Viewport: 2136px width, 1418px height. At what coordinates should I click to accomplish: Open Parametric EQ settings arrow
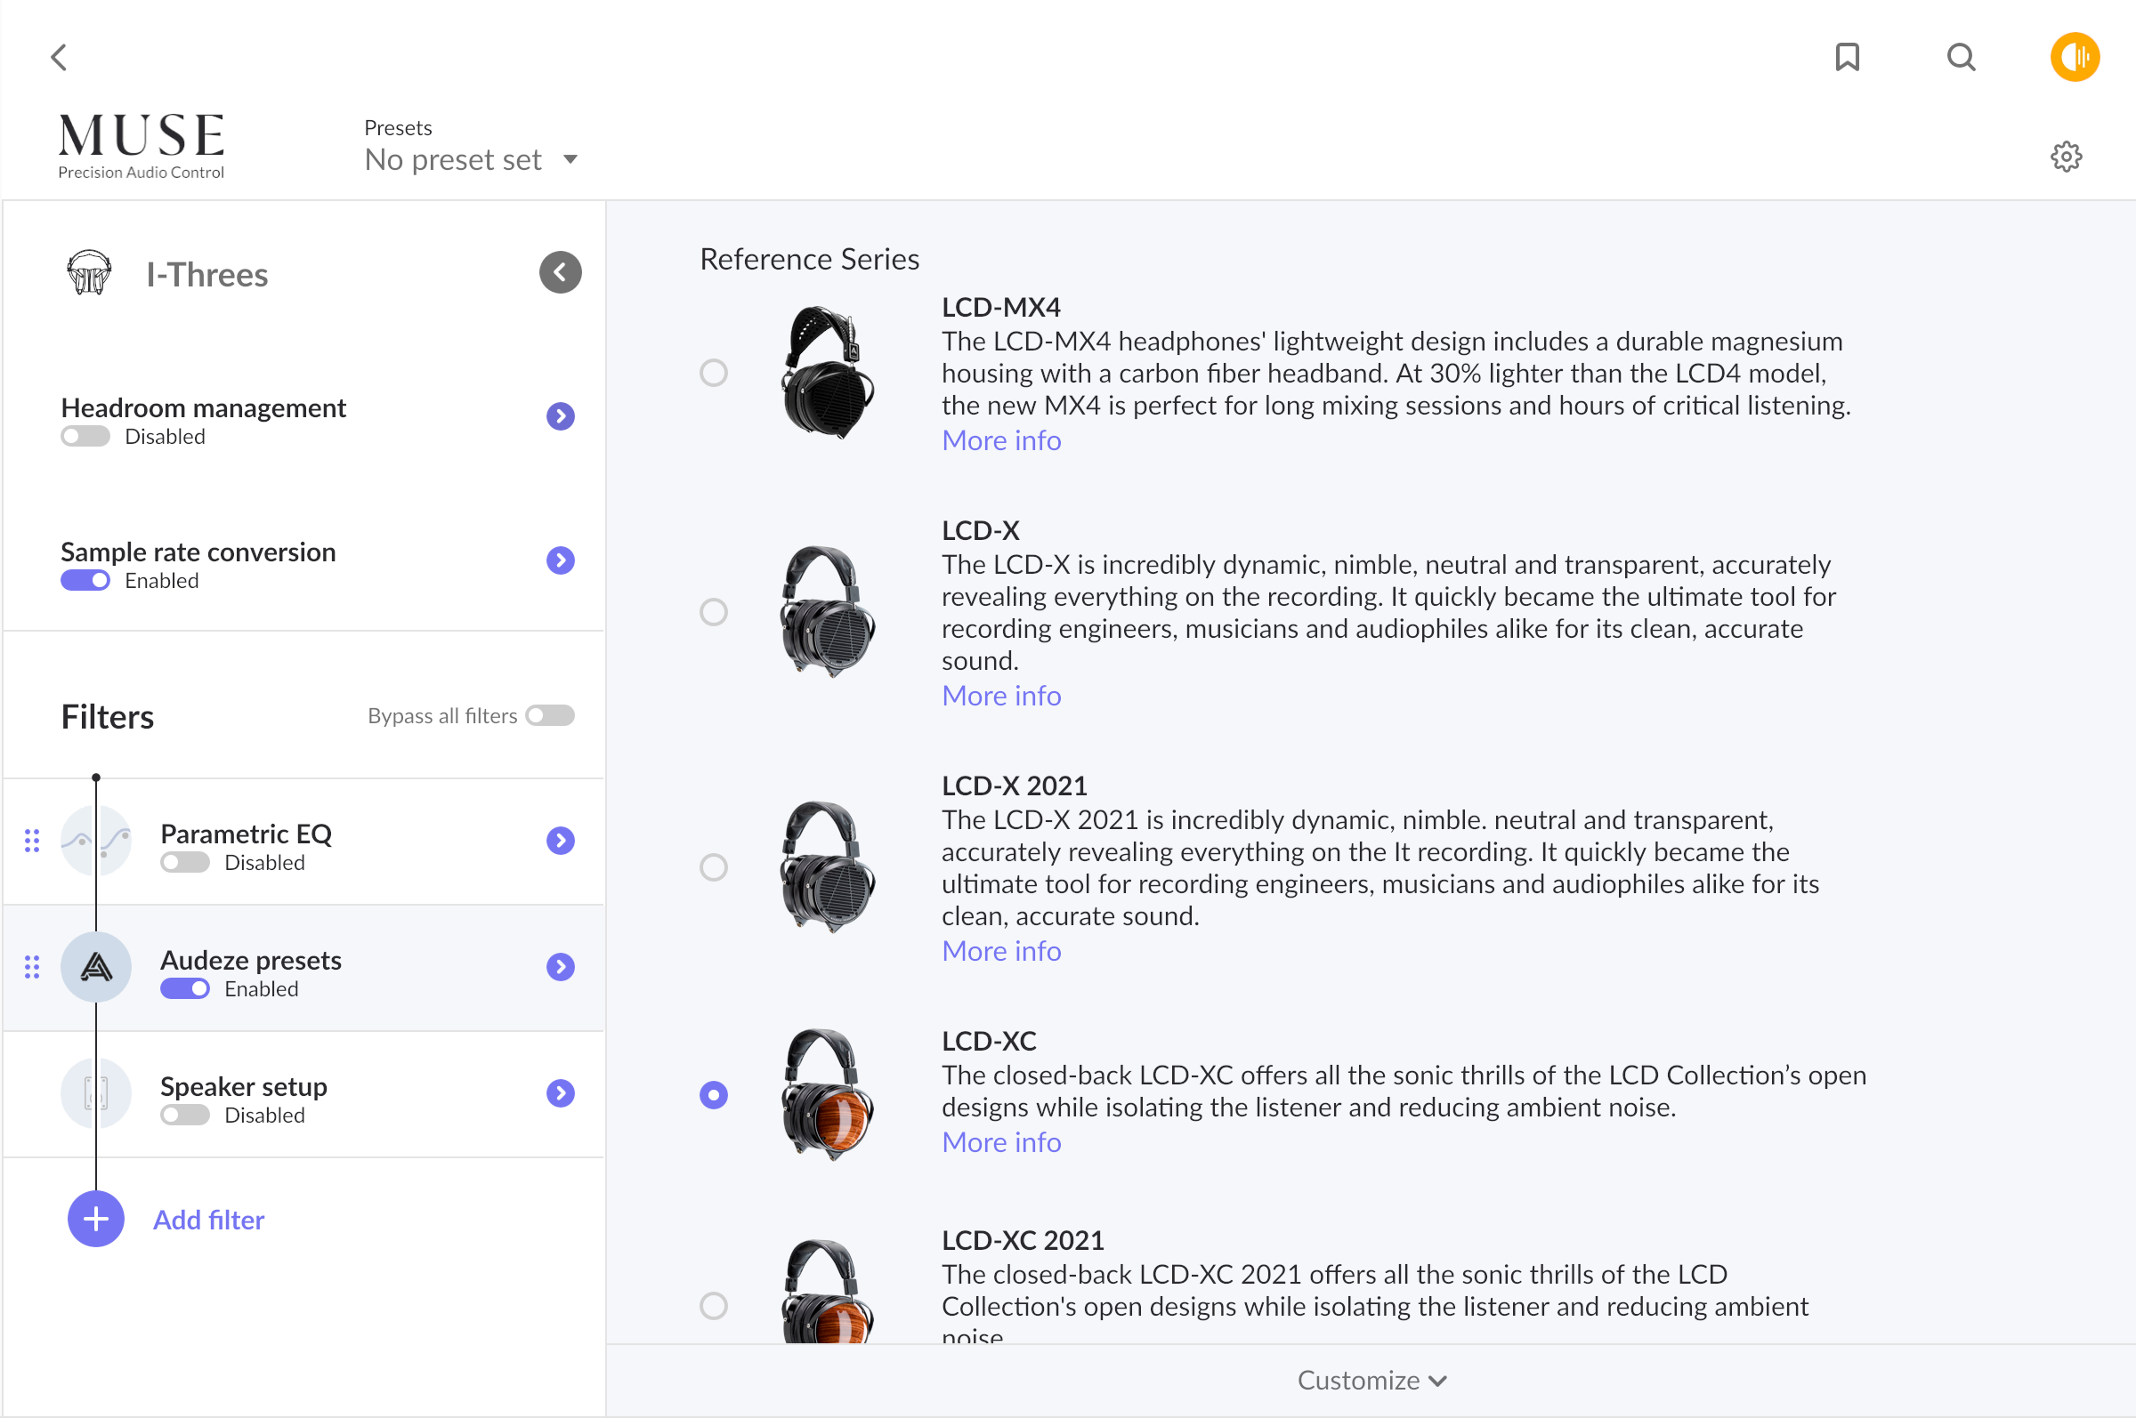[x=560, y=840]
